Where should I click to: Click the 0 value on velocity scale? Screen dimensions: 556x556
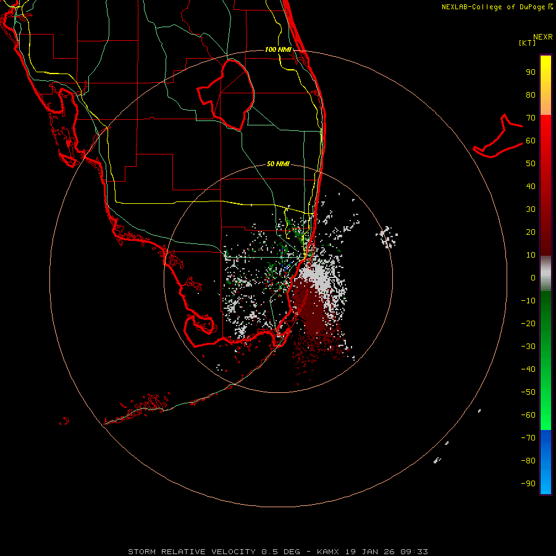[x=533, y=277]
